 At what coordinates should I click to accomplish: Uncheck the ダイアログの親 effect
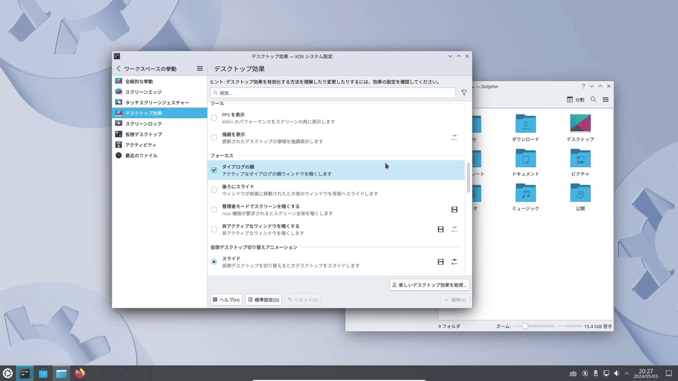pos(214,170)
